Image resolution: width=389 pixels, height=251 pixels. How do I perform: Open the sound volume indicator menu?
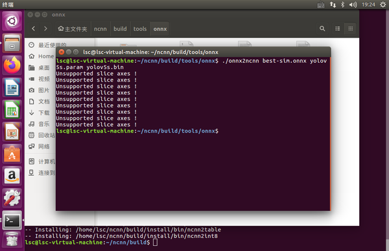click(x=353, y=5)
